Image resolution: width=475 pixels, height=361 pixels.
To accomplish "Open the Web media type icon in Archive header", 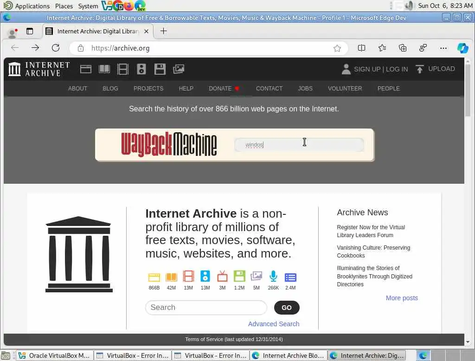I will [x=86, y=69].
